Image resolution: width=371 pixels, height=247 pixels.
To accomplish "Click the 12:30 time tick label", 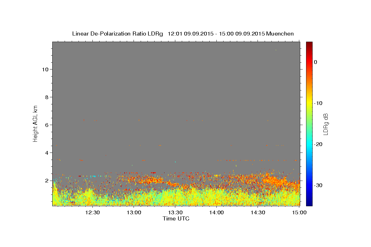I will [92, 212].
